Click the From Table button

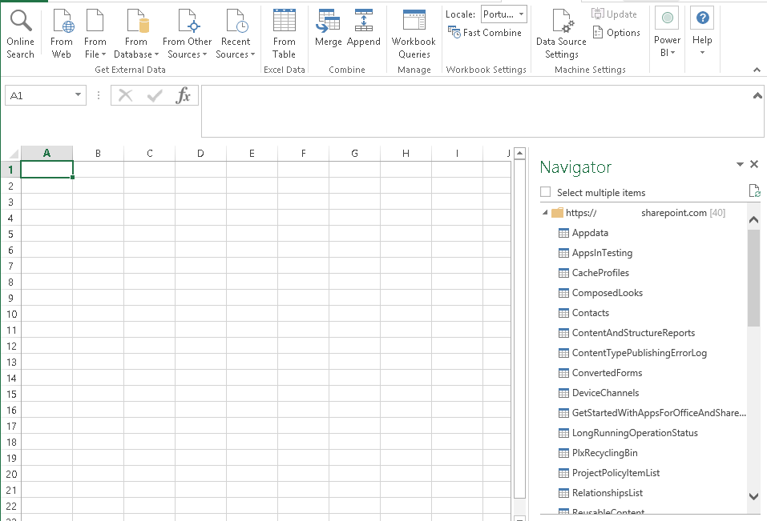tap(284, 32)
